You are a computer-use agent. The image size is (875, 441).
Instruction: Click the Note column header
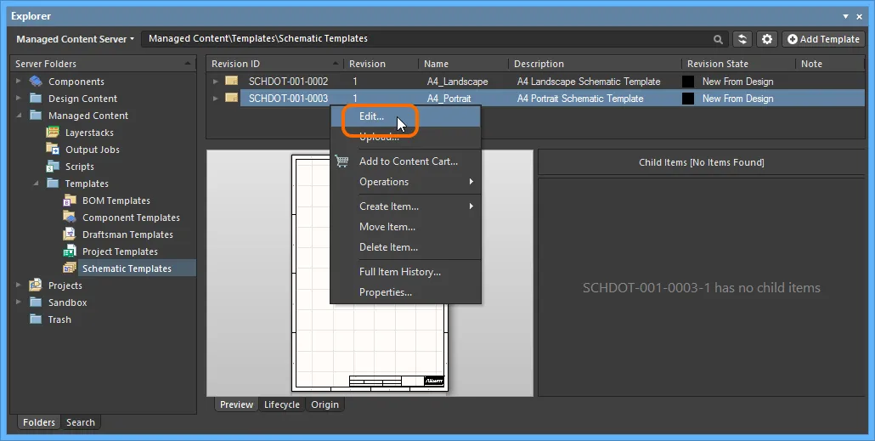830,64
